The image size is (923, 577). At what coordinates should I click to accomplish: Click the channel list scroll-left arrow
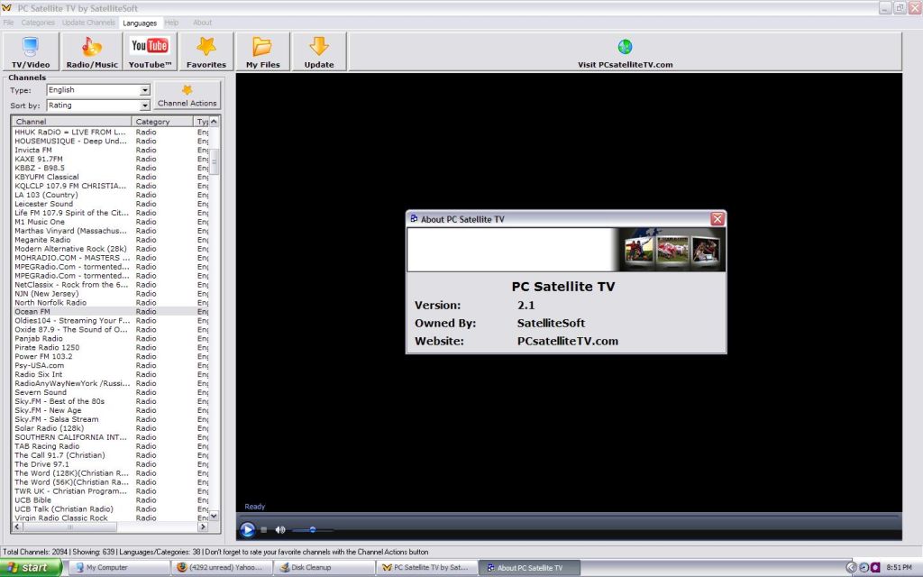tap(16, 527)
